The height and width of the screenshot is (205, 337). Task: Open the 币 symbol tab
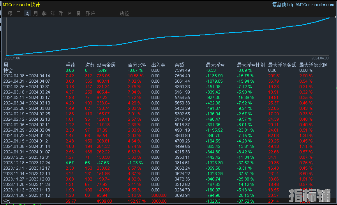pos(61,13)
